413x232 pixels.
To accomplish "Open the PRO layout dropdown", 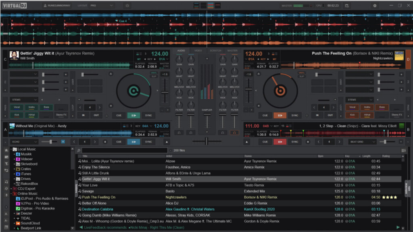I will pos(102,6).
